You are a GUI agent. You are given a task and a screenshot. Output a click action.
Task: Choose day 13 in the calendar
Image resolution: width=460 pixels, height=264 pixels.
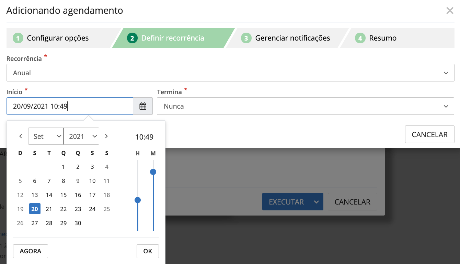[35, 195]
